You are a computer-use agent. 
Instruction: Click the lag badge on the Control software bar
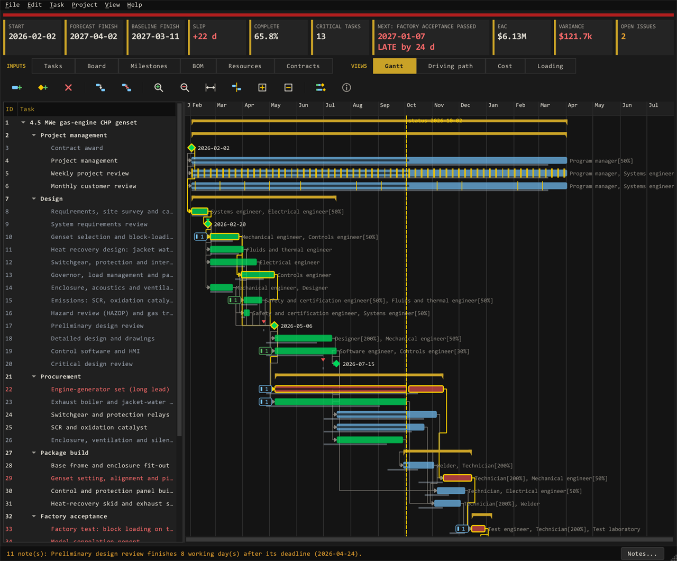266,351
